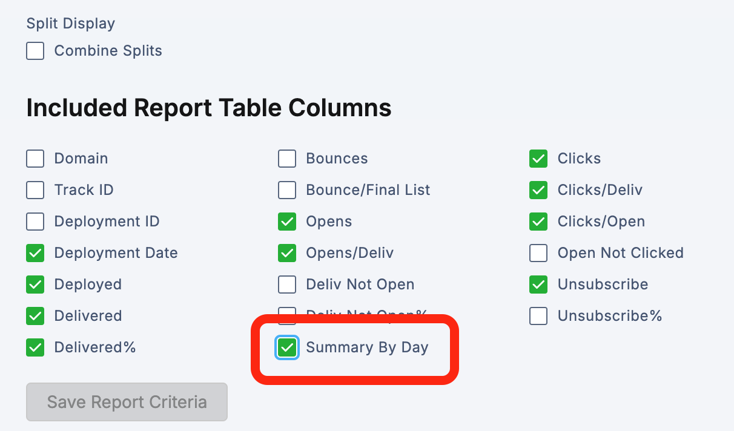Tick the Deployment ID checkbox
This screenshot has width=734, height=431.
35,222
